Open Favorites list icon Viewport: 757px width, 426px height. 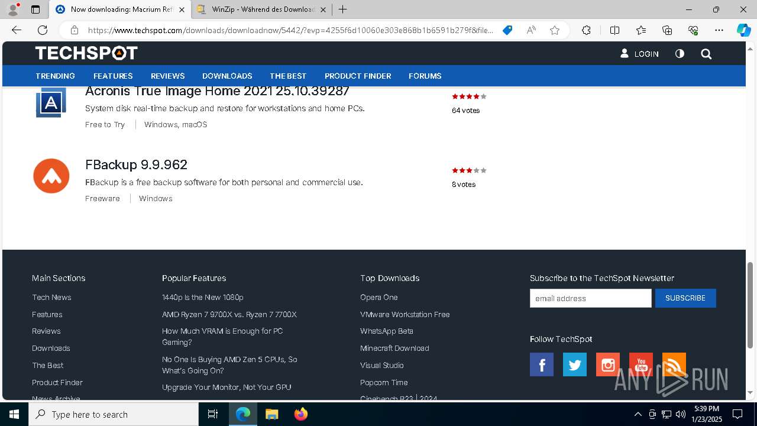(x=641, y=30)
